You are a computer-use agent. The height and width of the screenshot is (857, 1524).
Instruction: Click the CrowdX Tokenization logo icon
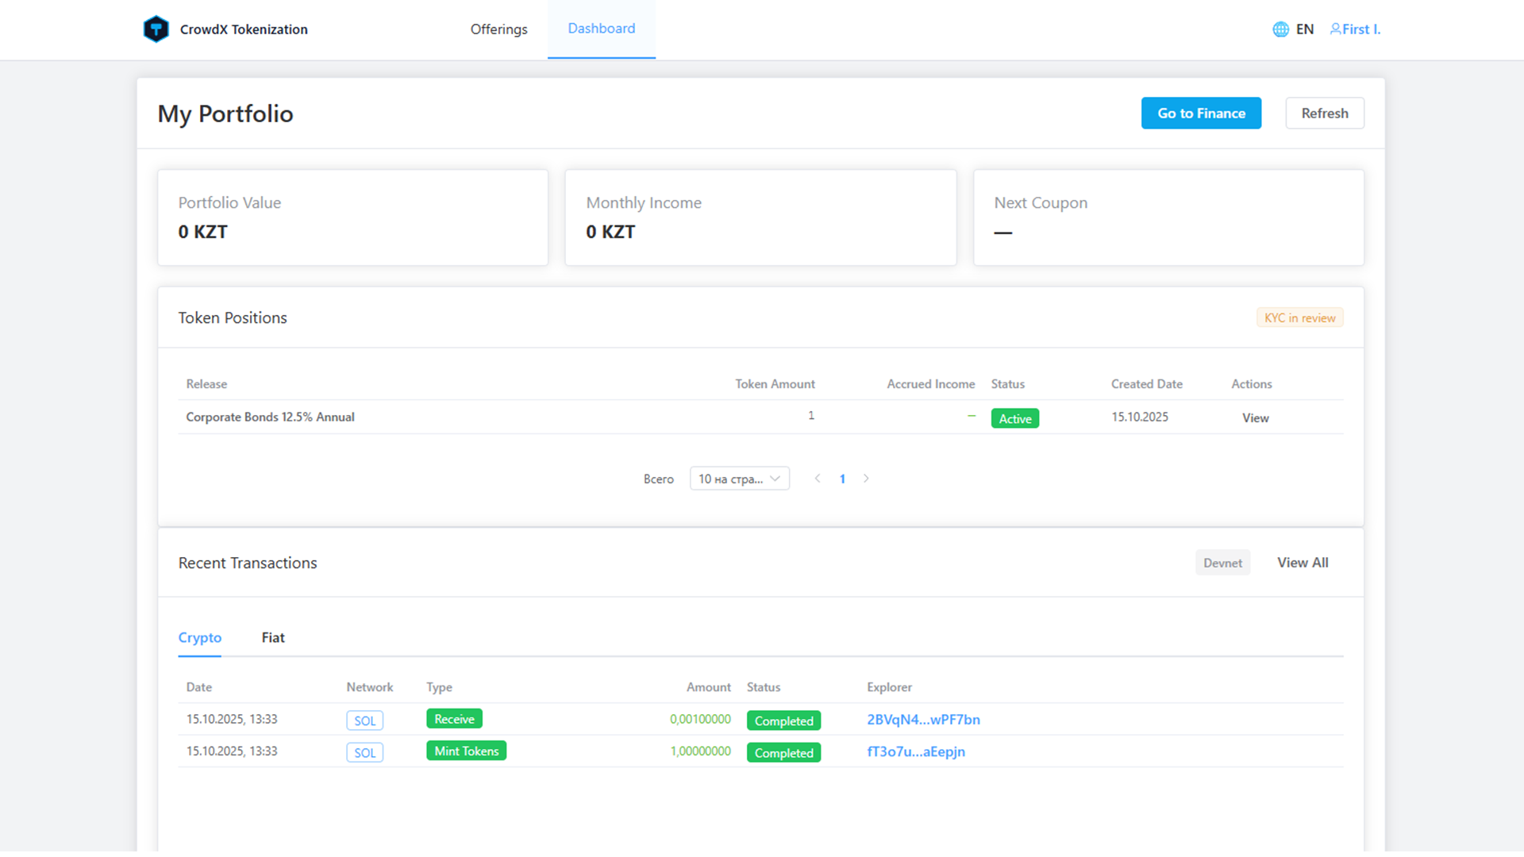[156, 29]
